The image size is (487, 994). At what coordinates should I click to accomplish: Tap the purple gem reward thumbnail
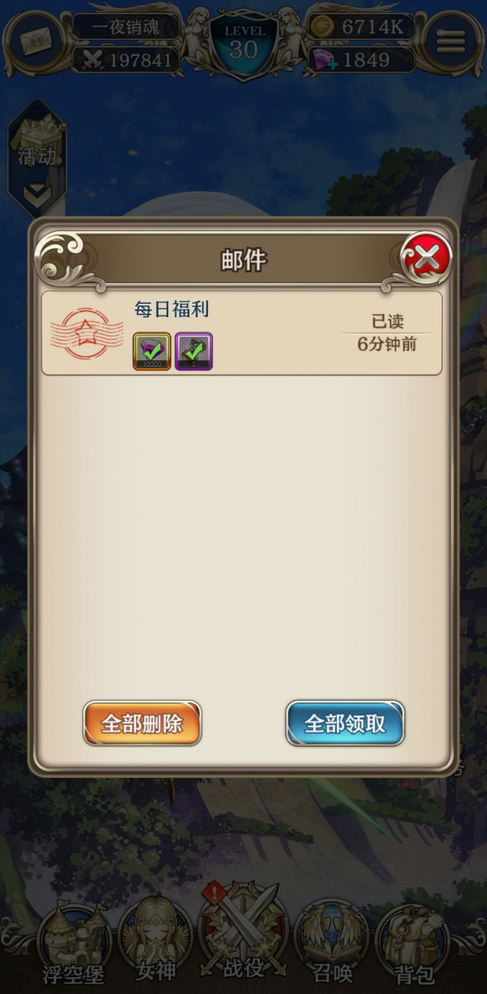[152, 351]
